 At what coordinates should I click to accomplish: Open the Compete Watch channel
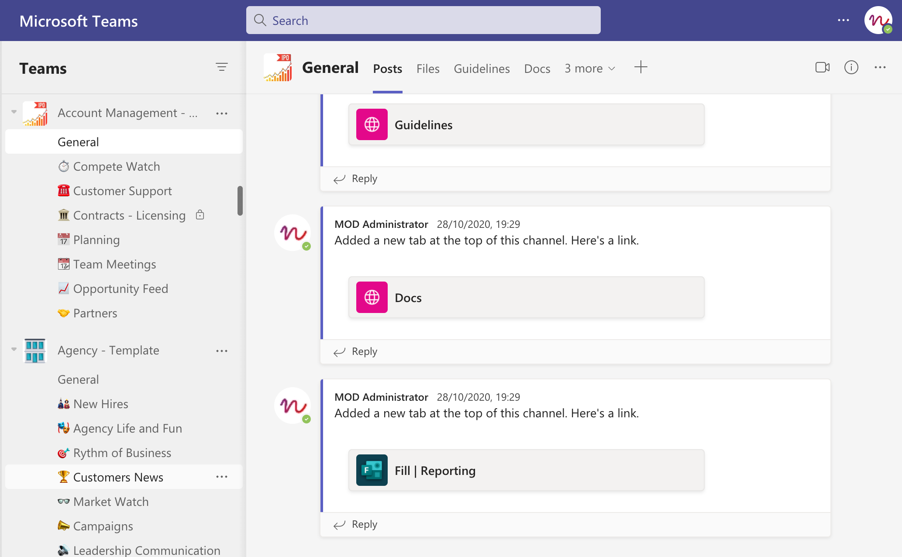tap(116, 167)
